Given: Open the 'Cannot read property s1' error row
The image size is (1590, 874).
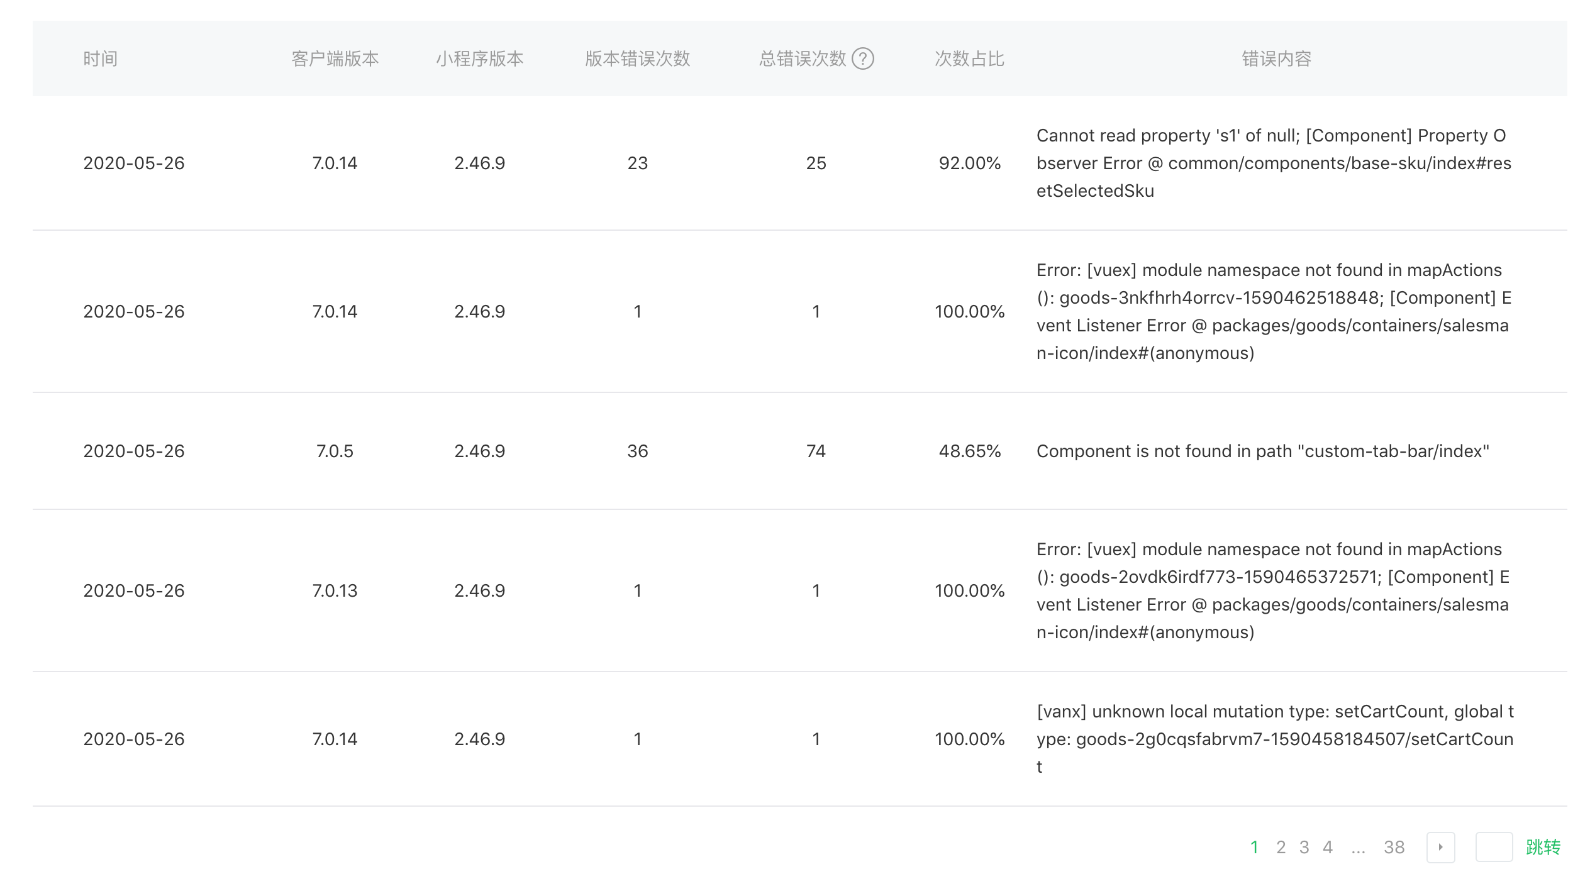Looking at the screenshot, I should point(1274,163).
